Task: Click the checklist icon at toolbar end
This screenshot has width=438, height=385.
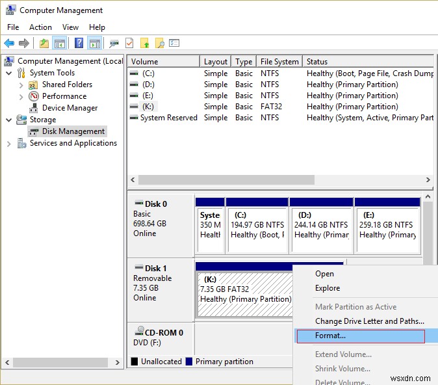Action: (174, 44)
